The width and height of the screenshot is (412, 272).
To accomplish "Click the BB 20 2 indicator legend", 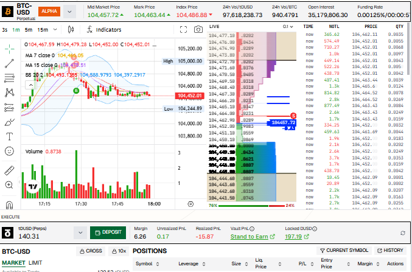I will [85, 75].
